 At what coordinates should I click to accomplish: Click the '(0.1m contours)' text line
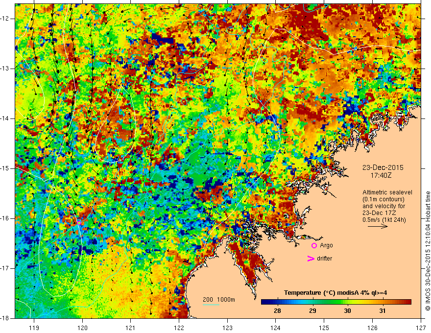383,199
